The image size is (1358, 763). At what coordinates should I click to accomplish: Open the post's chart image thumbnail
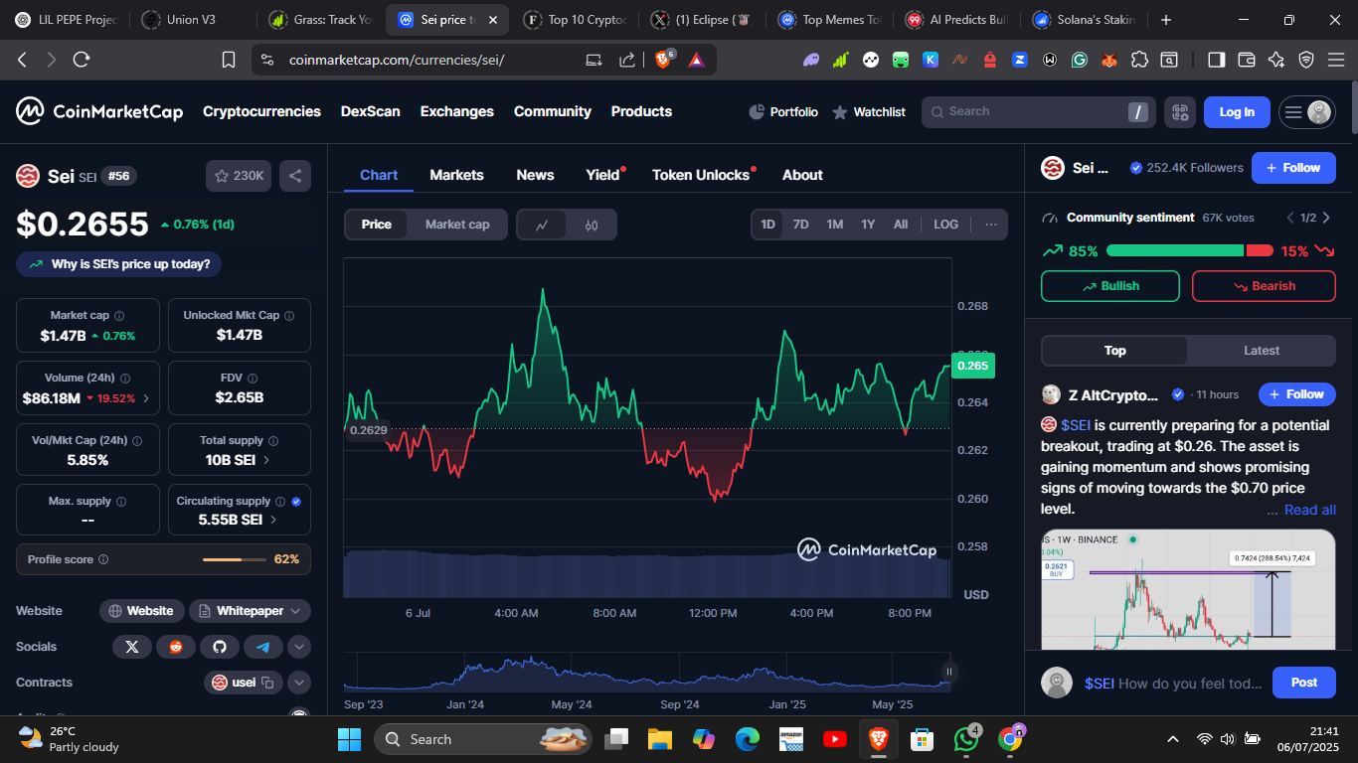pos(1188,590)
